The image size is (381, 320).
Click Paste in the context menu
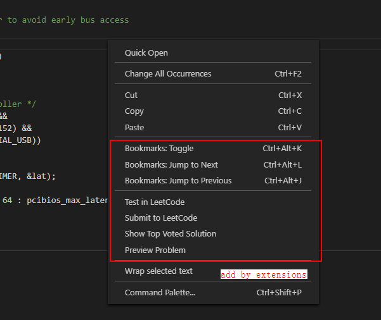point(213,128)
